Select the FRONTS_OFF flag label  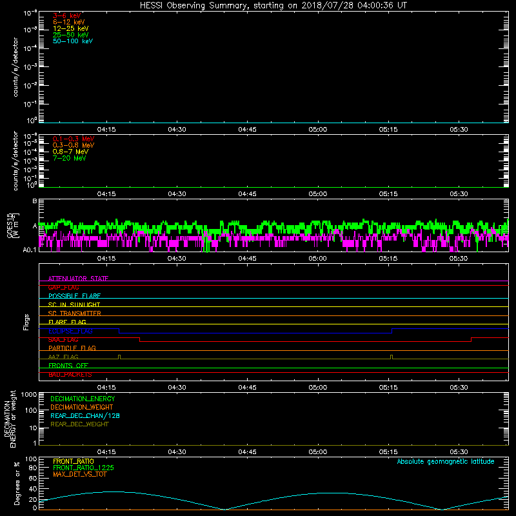[68, 366]
